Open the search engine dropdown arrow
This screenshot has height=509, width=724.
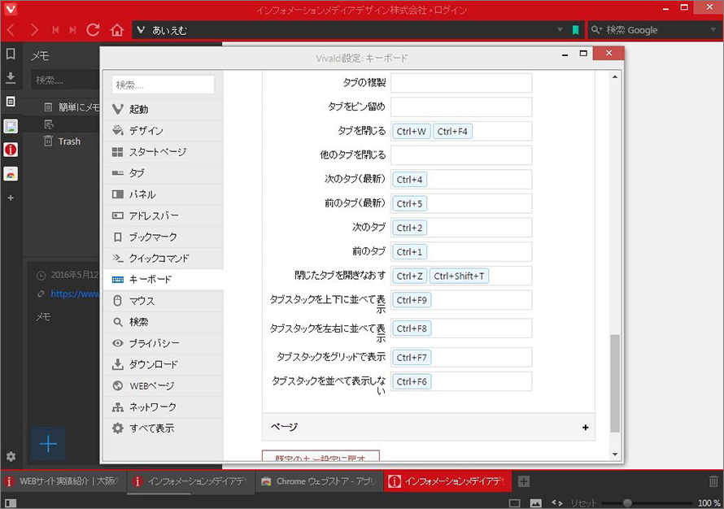tap(714, 30)
